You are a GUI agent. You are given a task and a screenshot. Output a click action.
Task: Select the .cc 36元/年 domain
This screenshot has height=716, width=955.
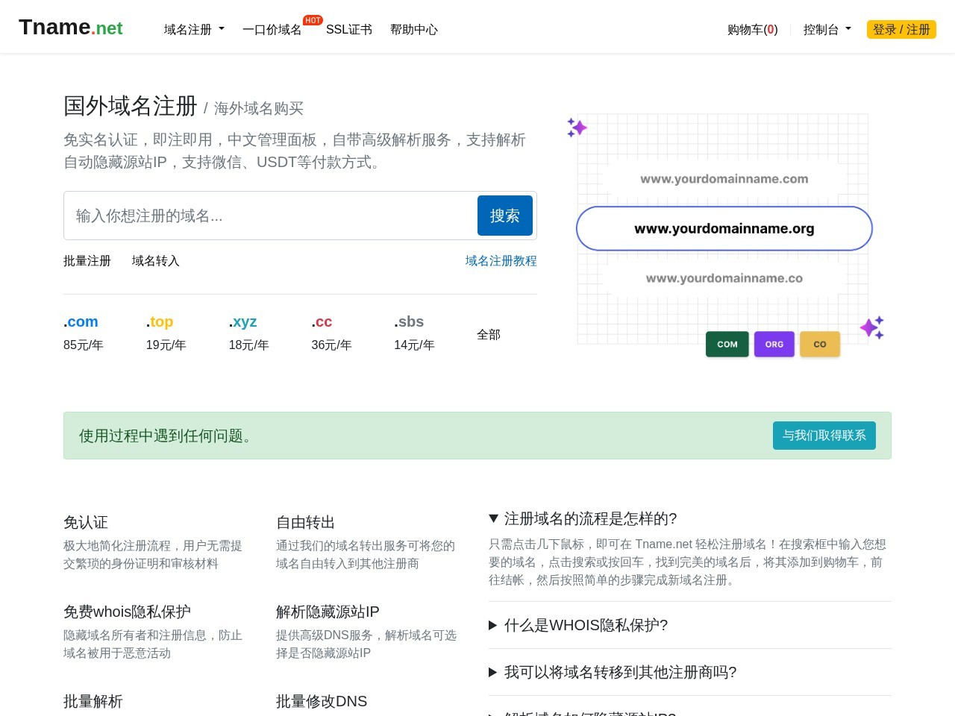332,333
